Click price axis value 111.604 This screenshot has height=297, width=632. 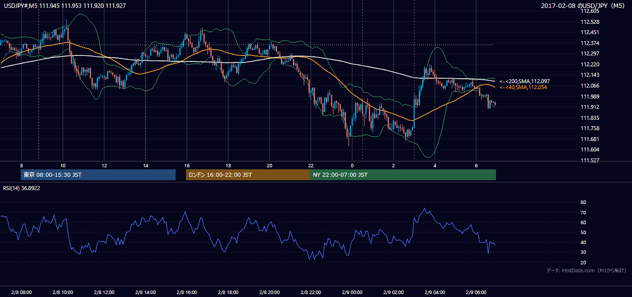click(589, 149)
